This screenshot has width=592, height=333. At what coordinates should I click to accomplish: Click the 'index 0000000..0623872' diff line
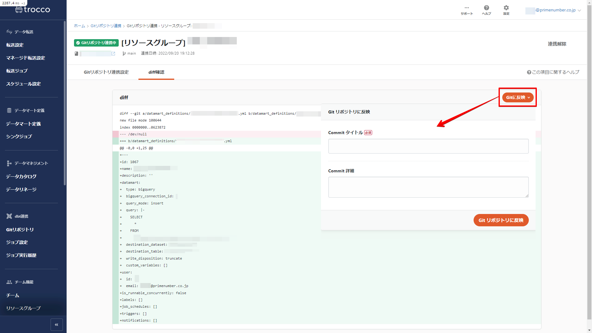pos(143,127)
